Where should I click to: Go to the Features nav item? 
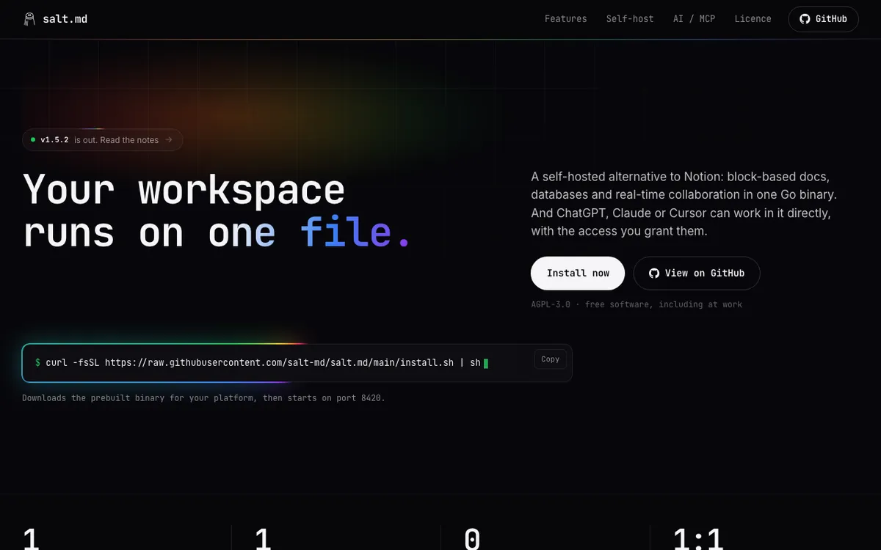pyautogui.click(x=565, y=19)
